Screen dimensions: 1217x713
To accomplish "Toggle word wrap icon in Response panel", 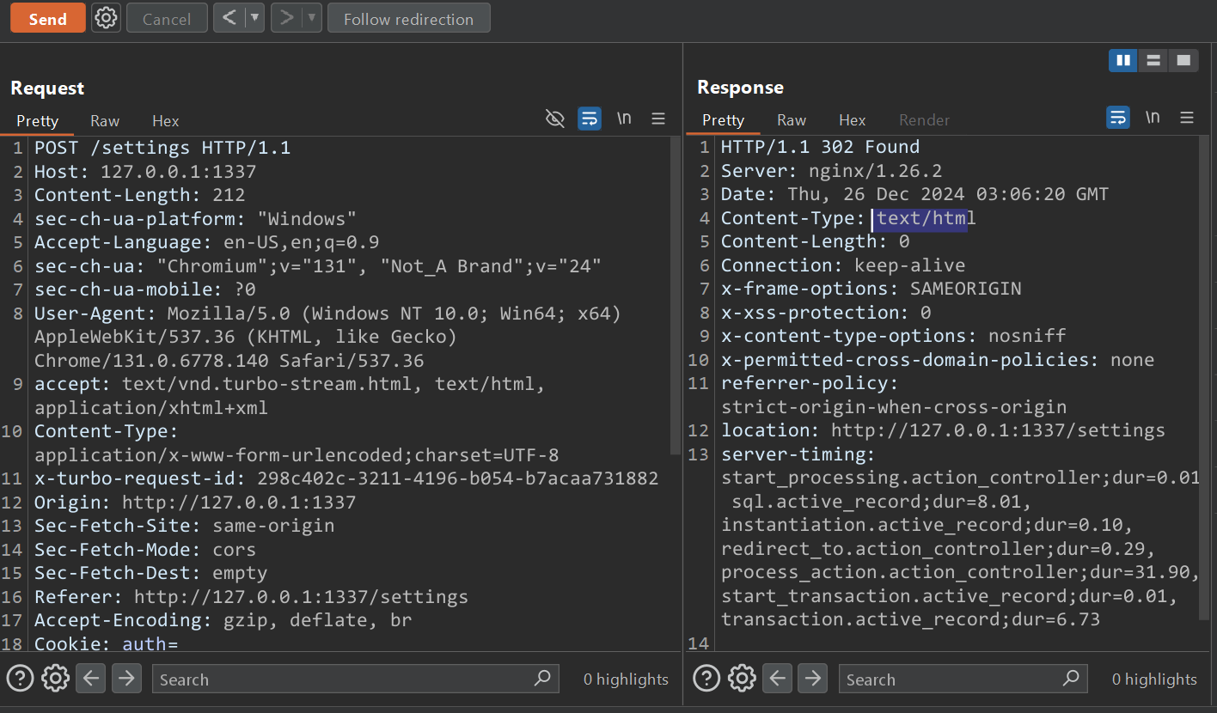I will point(1118,118).
